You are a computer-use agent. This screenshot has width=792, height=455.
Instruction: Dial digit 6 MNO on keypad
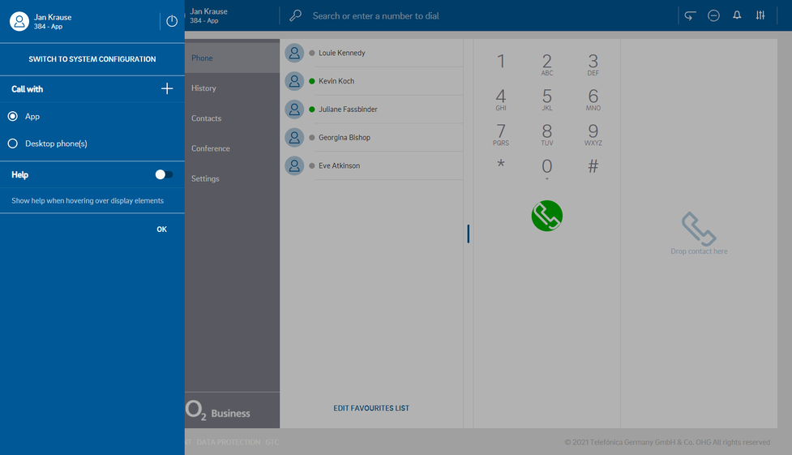tap(593, 99)
